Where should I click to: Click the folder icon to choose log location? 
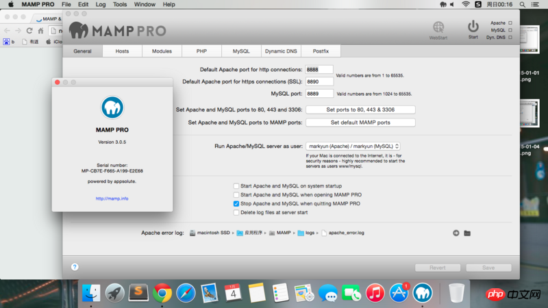[467, 233]
